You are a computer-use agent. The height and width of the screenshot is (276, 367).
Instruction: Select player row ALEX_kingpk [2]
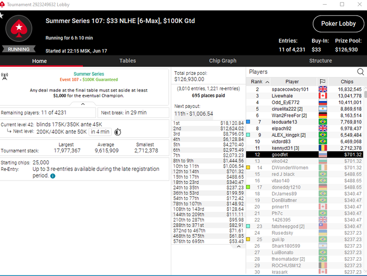305,135
